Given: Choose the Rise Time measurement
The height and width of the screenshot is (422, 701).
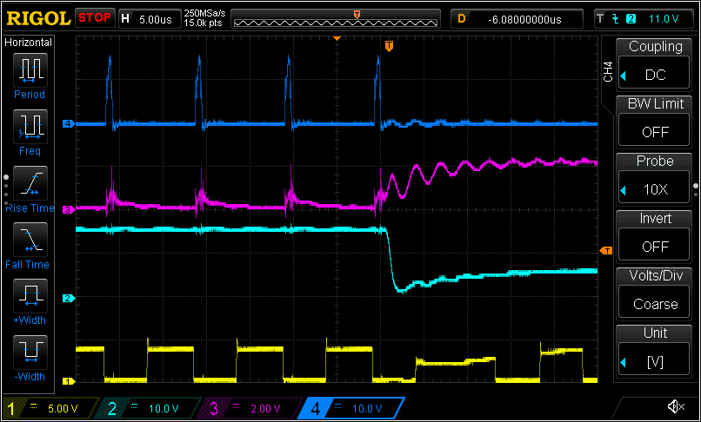Looking at the screenshot, I should tap(30, 184).
